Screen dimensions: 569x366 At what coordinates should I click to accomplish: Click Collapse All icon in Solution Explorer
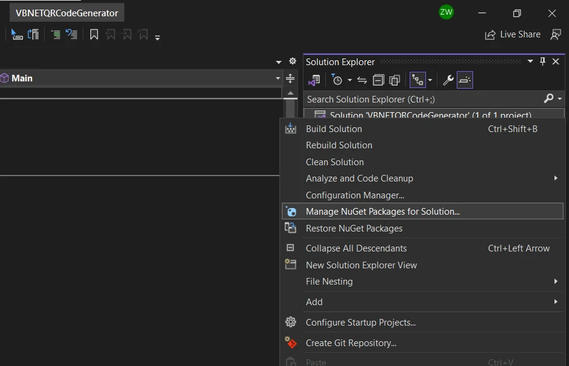(378, 80)
